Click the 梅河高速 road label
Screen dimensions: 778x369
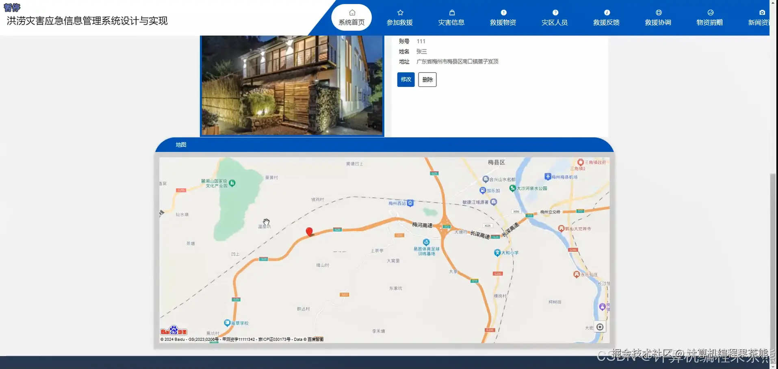pyautogui.click(x=423, y=225)
